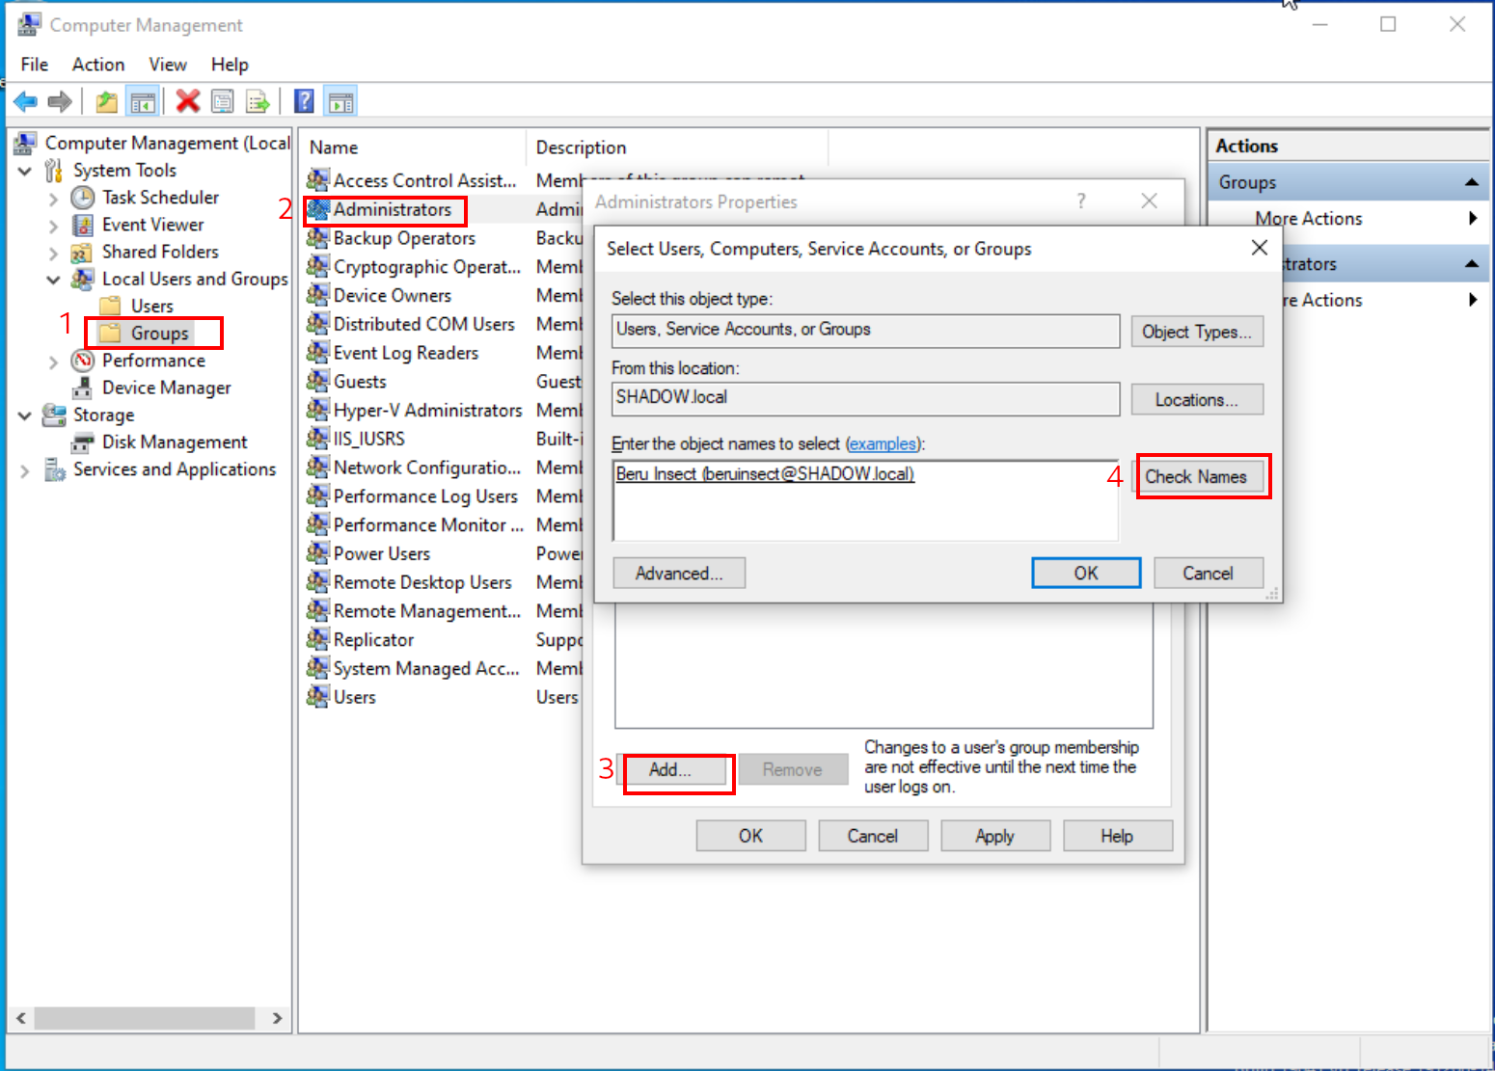Toggle the Show/Hide Action Pane icon
Image resolution: width=1495 pixels, height=1071 pixels.
point(340,101)
